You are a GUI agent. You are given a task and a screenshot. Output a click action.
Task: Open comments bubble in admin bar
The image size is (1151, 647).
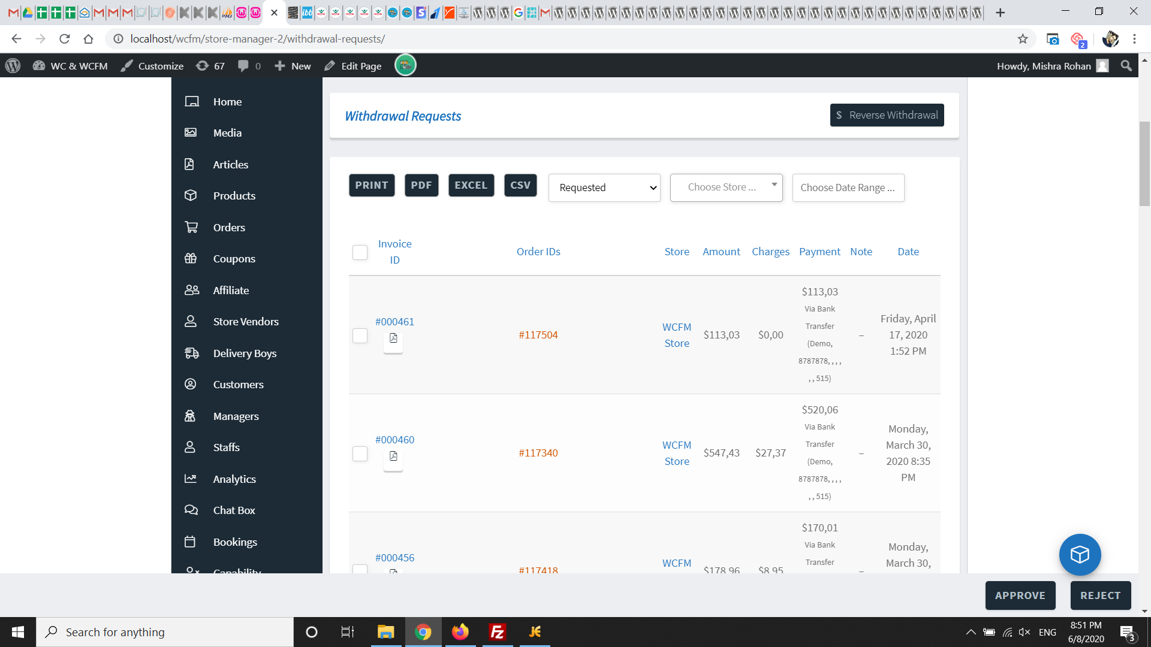[x=249, y=66]
